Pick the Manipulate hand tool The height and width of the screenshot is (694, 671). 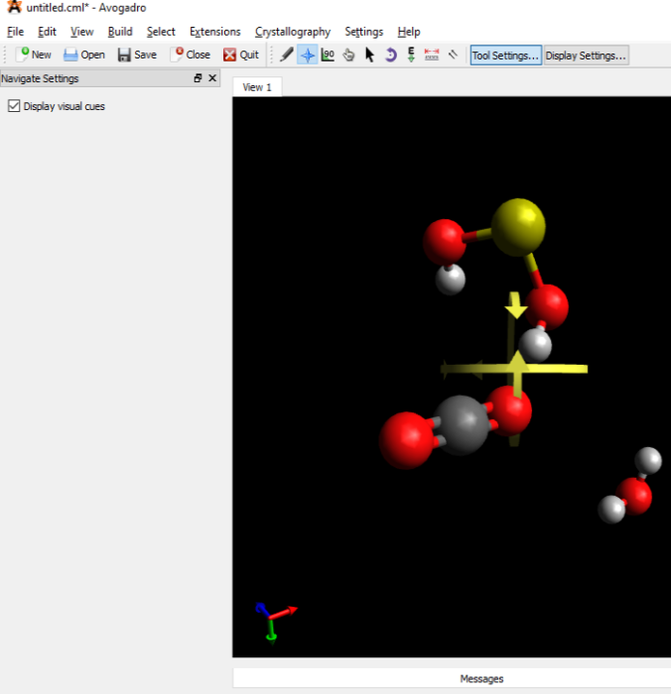pyautogui.click(x=349, y=56)
